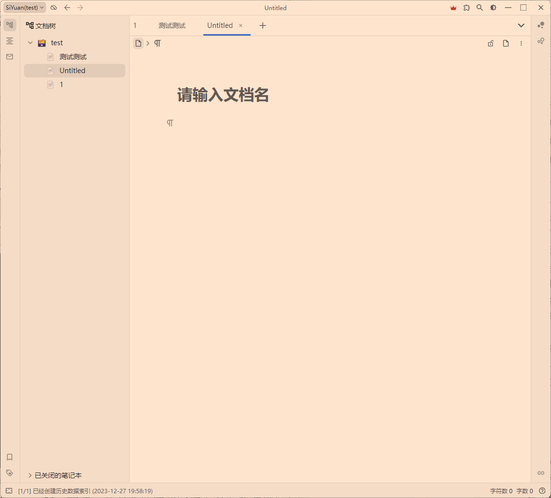Select the Untitled document in the tree

click(72, 71)
